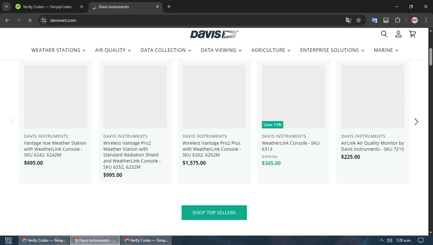Open Vantage Vue Weather Station product link

click(x=55, y=149)
